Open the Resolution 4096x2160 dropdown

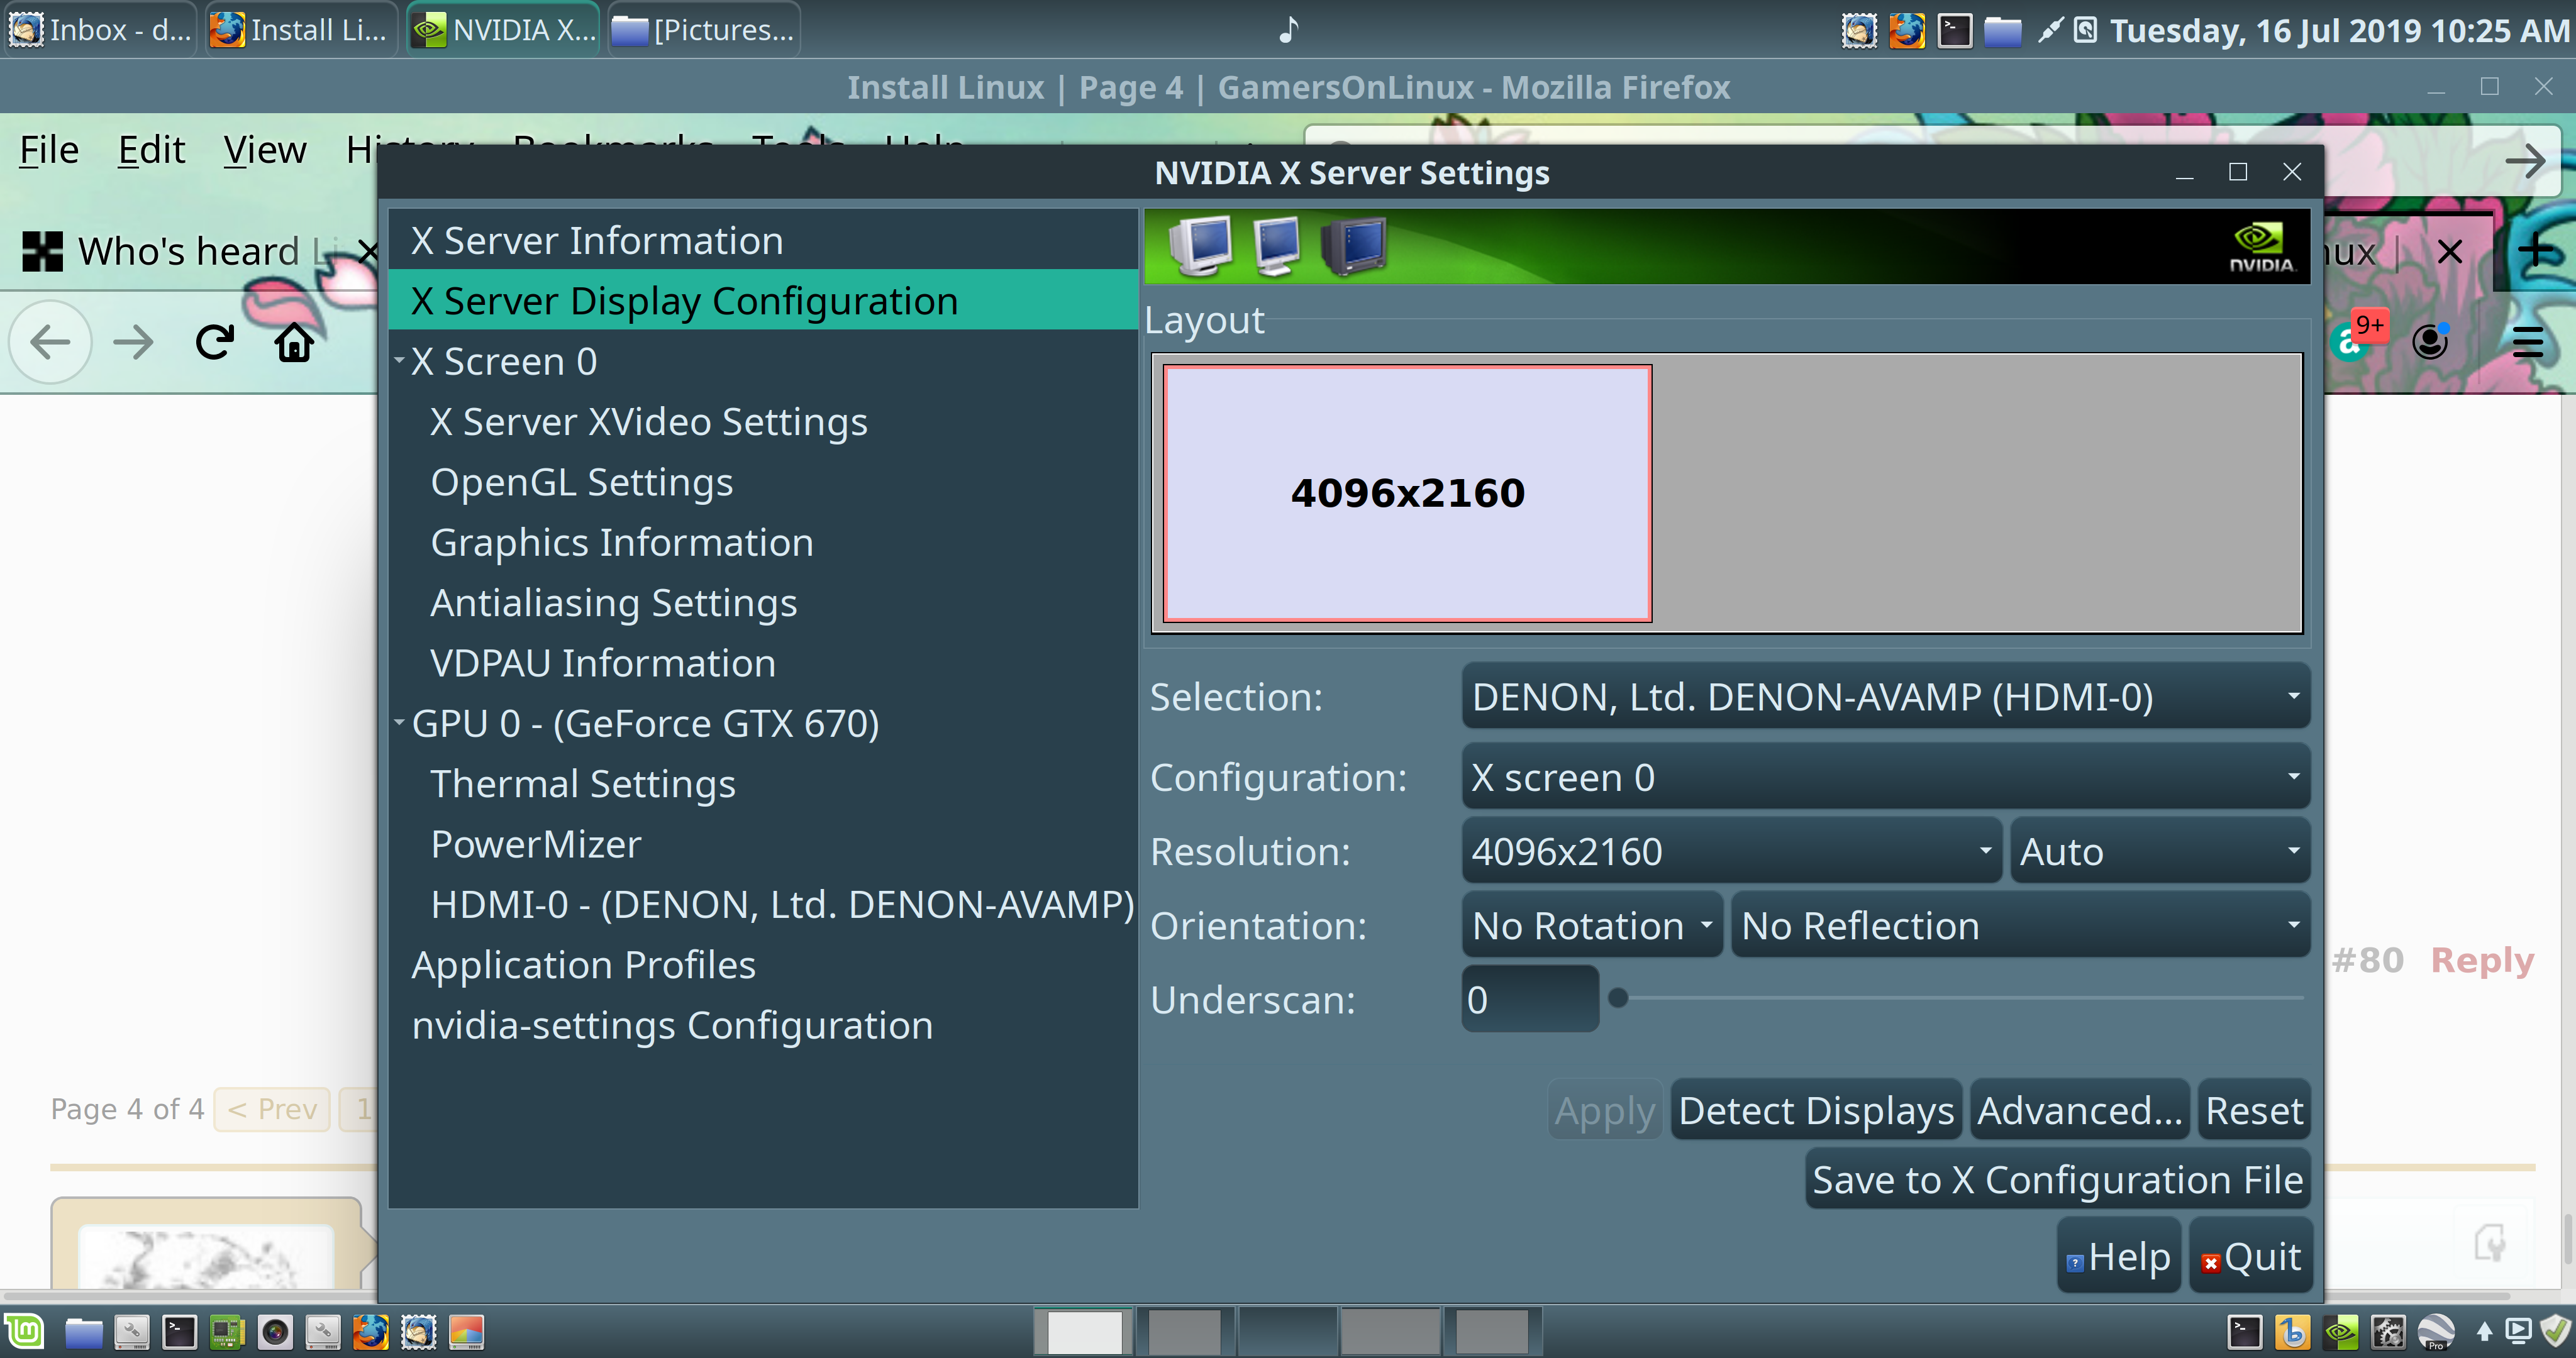click(1731, 851)
